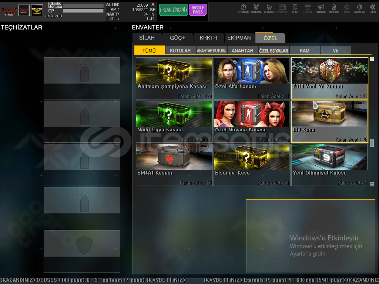
Task: Click the shield equipment slot
Action: coord(82,251)
